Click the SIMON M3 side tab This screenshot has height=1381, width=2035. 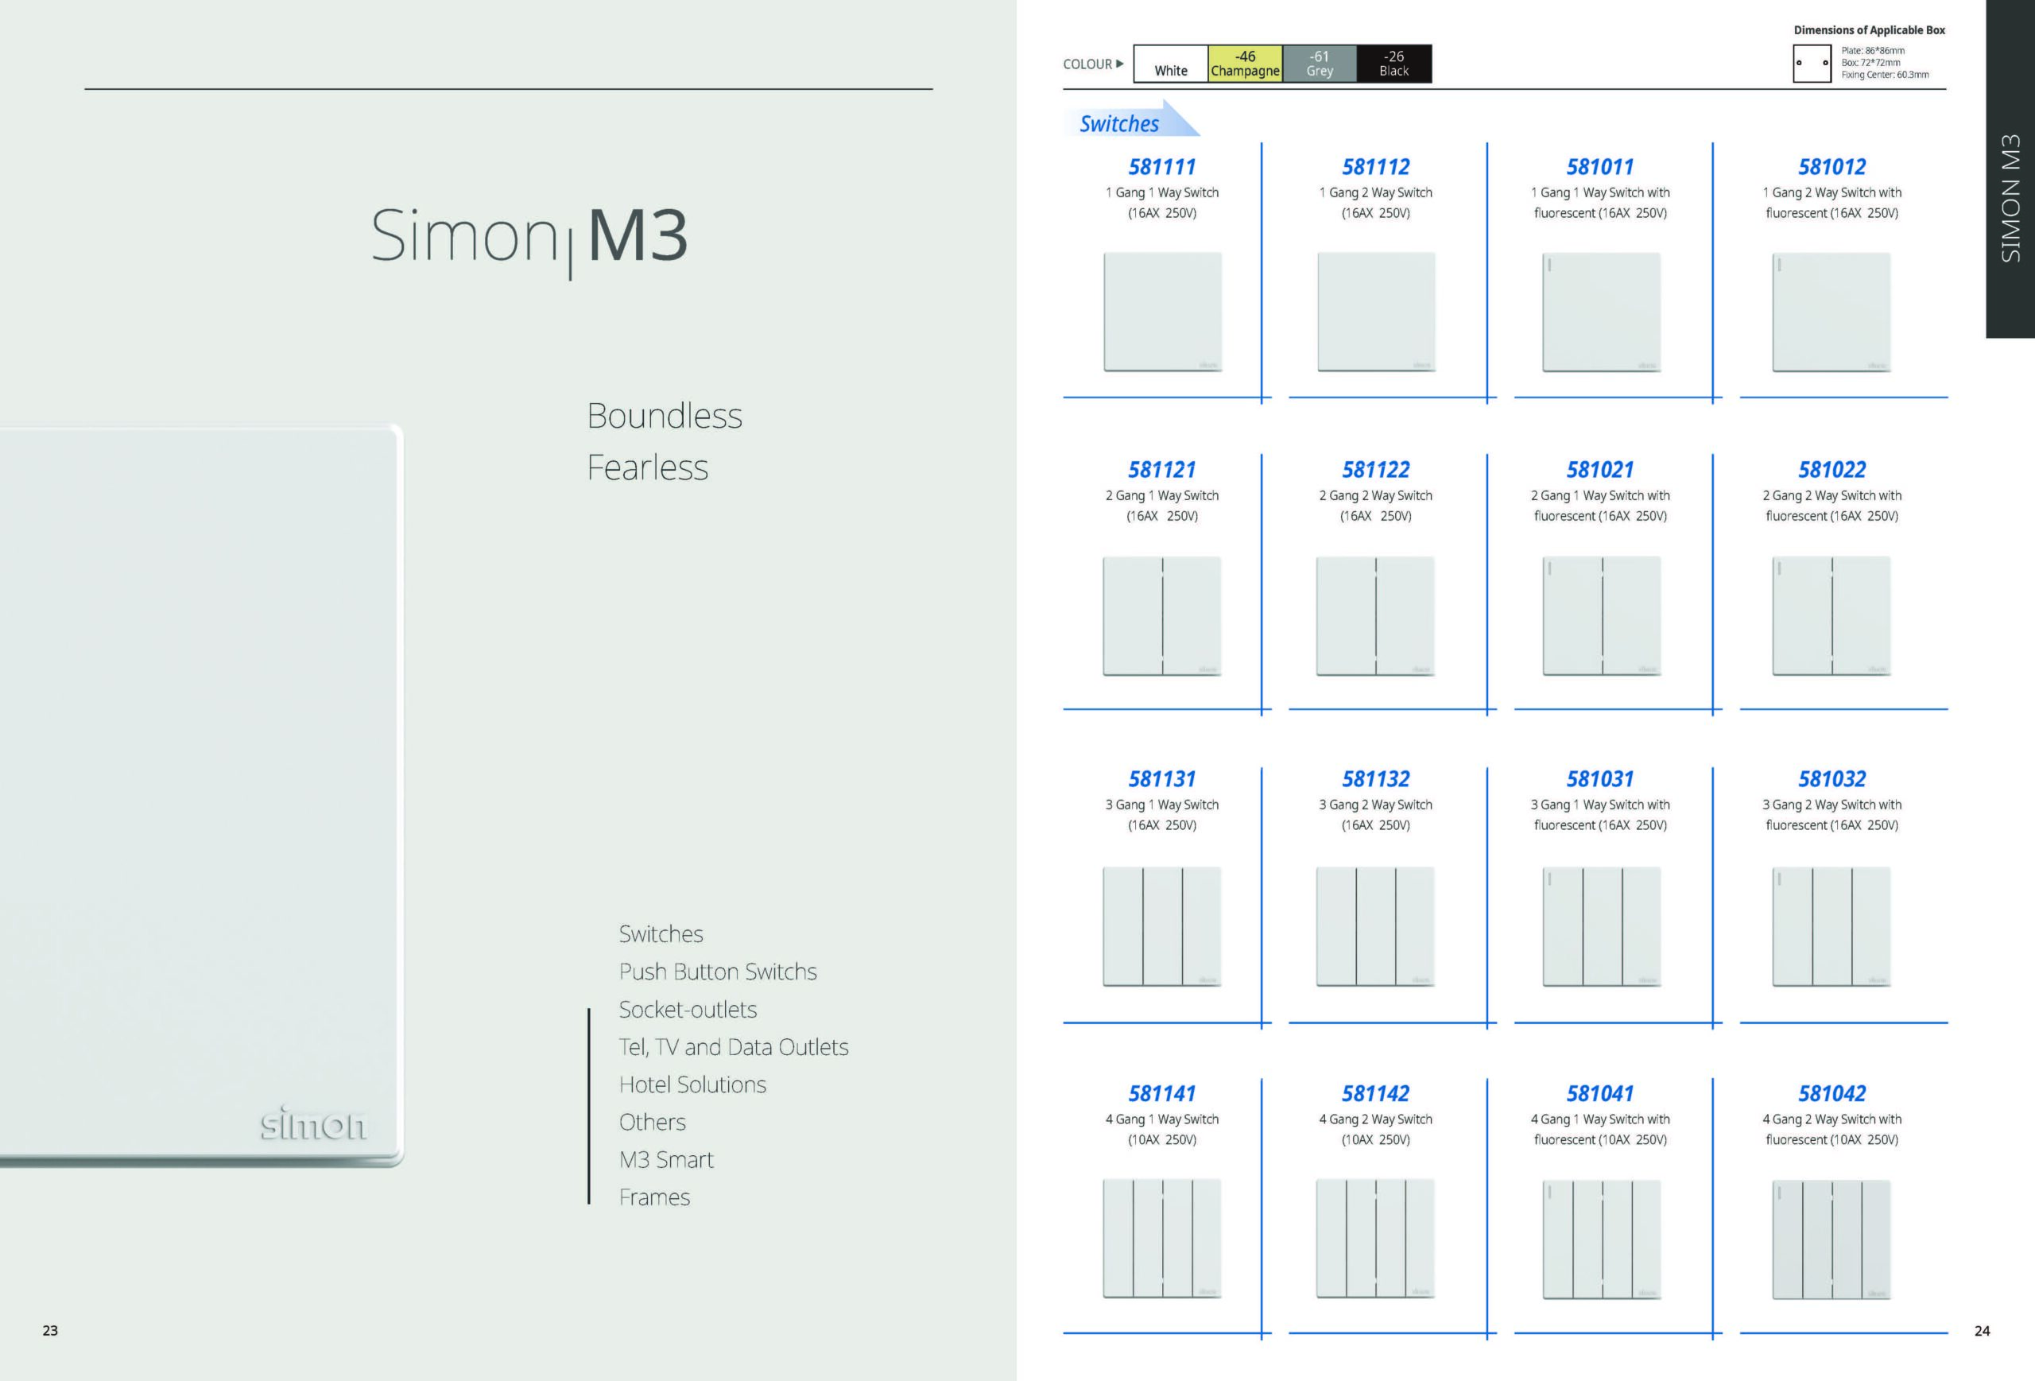pos(2010,198)
